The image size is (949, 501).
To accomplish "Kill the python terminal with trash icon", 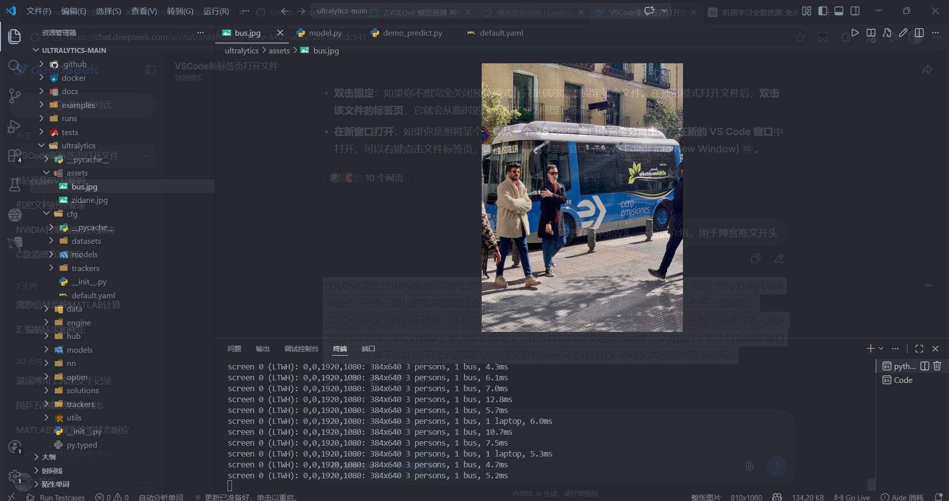I will tap(937, 366).
